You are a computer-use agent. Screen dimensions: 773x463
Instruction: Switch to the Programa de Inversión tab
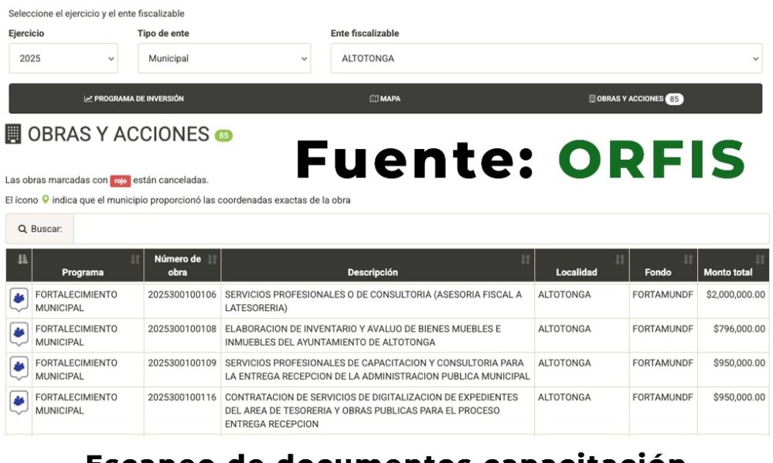pyautogui.click(x=135, y=99)
